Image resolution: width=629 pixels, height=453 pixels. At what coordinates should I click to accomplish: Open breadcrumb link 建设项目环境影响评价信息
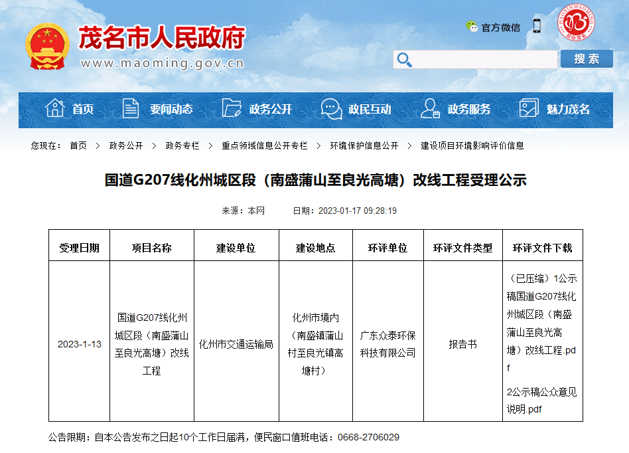pos(470,144)
